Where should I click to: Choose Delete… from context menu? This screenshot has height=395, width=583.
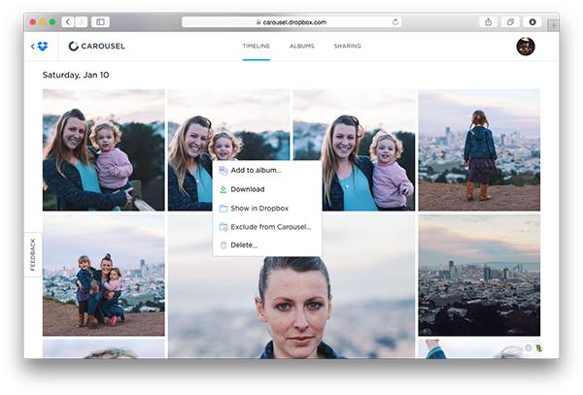267,245
